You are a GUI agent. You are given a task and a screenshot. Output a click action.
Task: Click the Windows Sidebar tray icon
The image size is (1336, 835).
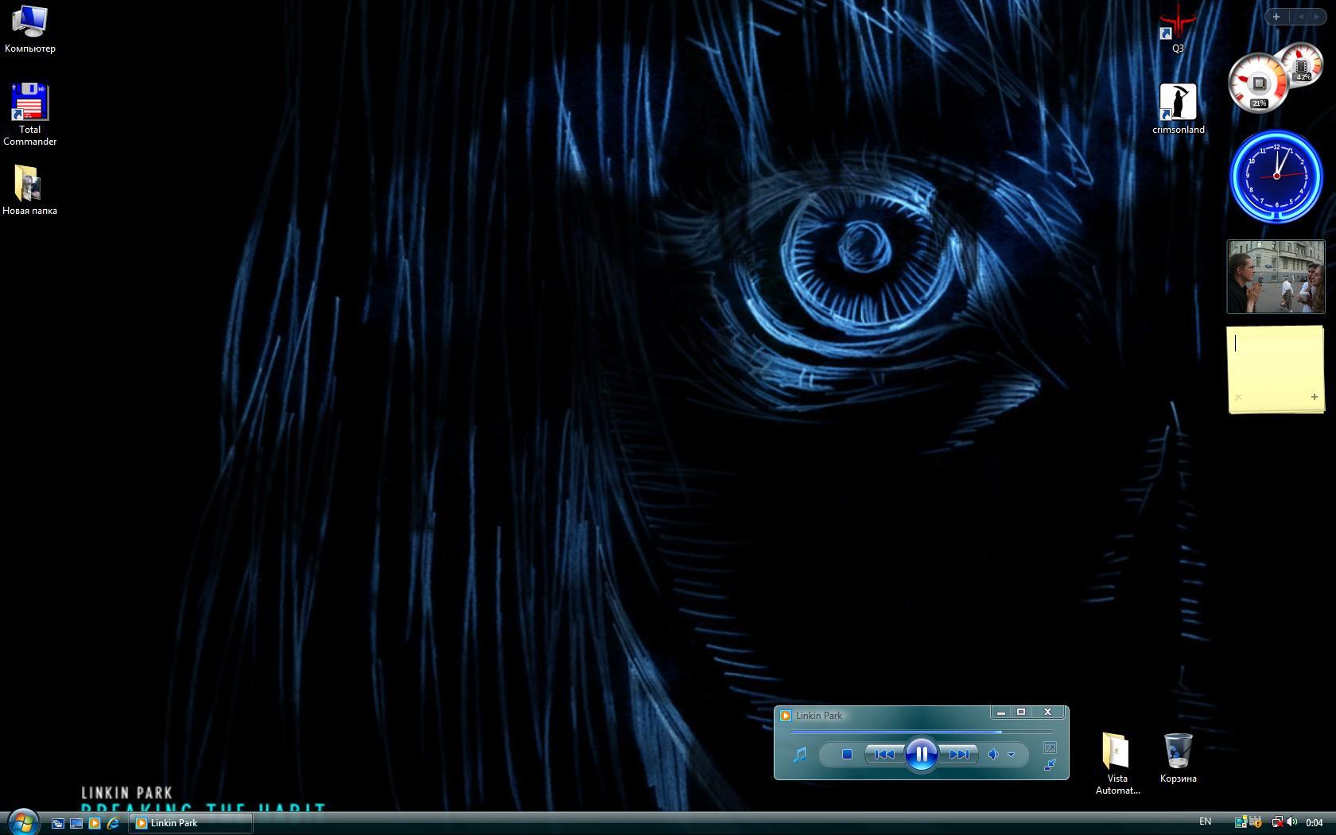(1241, 822)
